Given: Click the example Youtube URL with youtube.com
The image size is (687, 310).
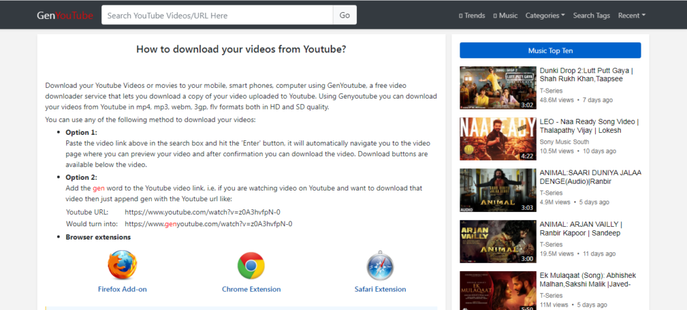Looking at the screenshot, I should (203, 212).
